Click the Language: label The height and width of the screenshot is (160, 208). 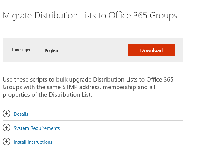click(x=21, y=50)
